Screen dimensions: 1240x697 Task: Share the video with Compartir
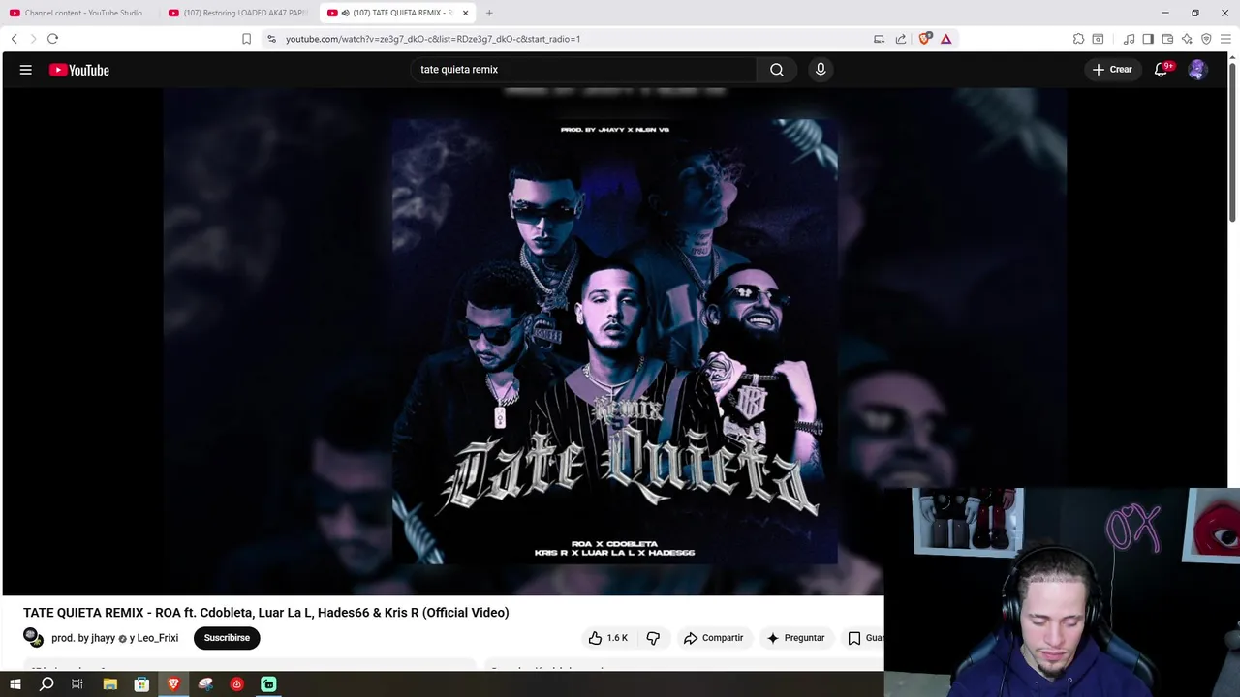pos(714,638)
